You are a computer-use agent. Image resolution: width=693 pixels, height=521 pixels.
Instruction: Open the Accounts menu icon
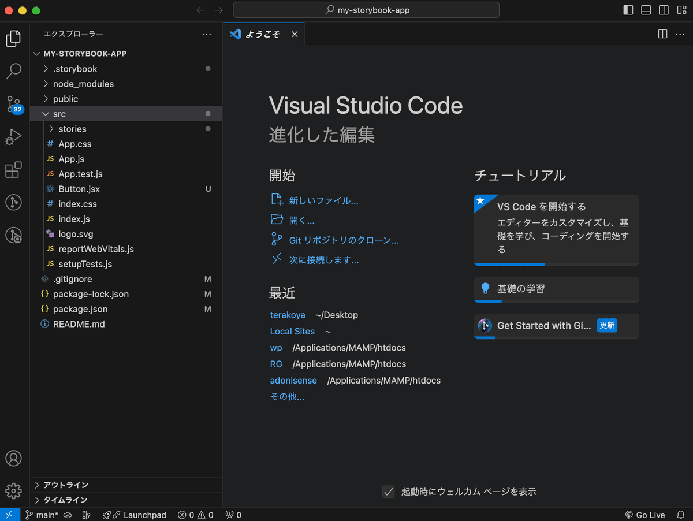tap(14, 458)
